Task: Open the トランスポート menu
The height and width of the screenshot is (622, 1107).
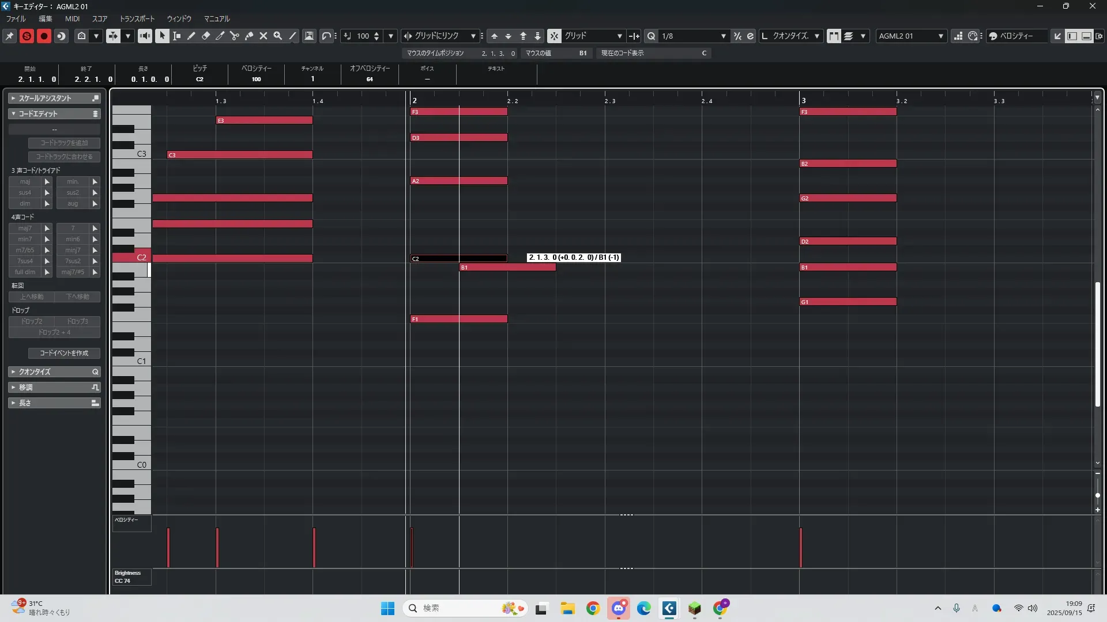Action: pyautogui.click(x=137, y=18)
